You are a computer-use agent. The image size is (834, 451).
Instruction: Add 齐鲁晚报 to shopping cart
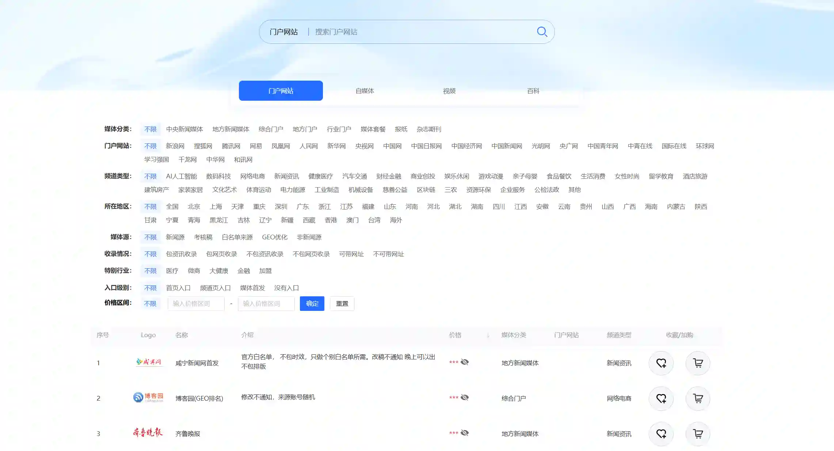click(698, 434)
